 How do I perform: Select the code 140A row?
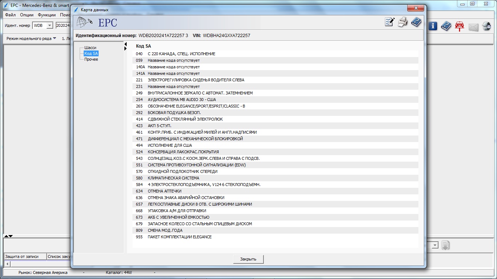point(275,67)
